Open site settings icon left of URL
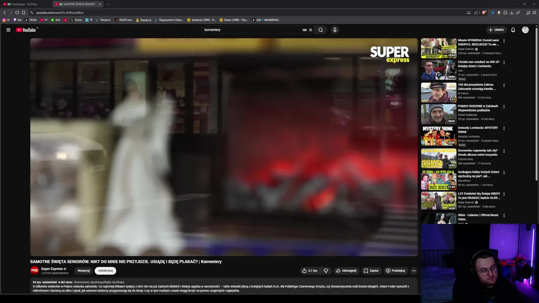539x303 pixels. (x=32, y=13)
